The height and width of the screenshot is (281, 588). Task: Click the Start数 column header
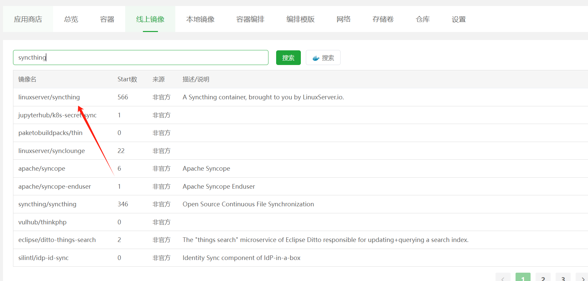click(127, 79)
